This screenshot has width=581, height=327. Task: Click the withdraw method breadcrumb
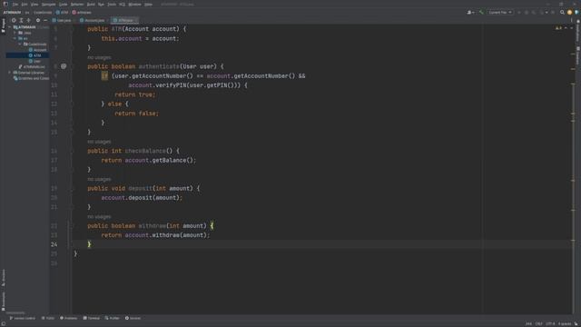82,12
